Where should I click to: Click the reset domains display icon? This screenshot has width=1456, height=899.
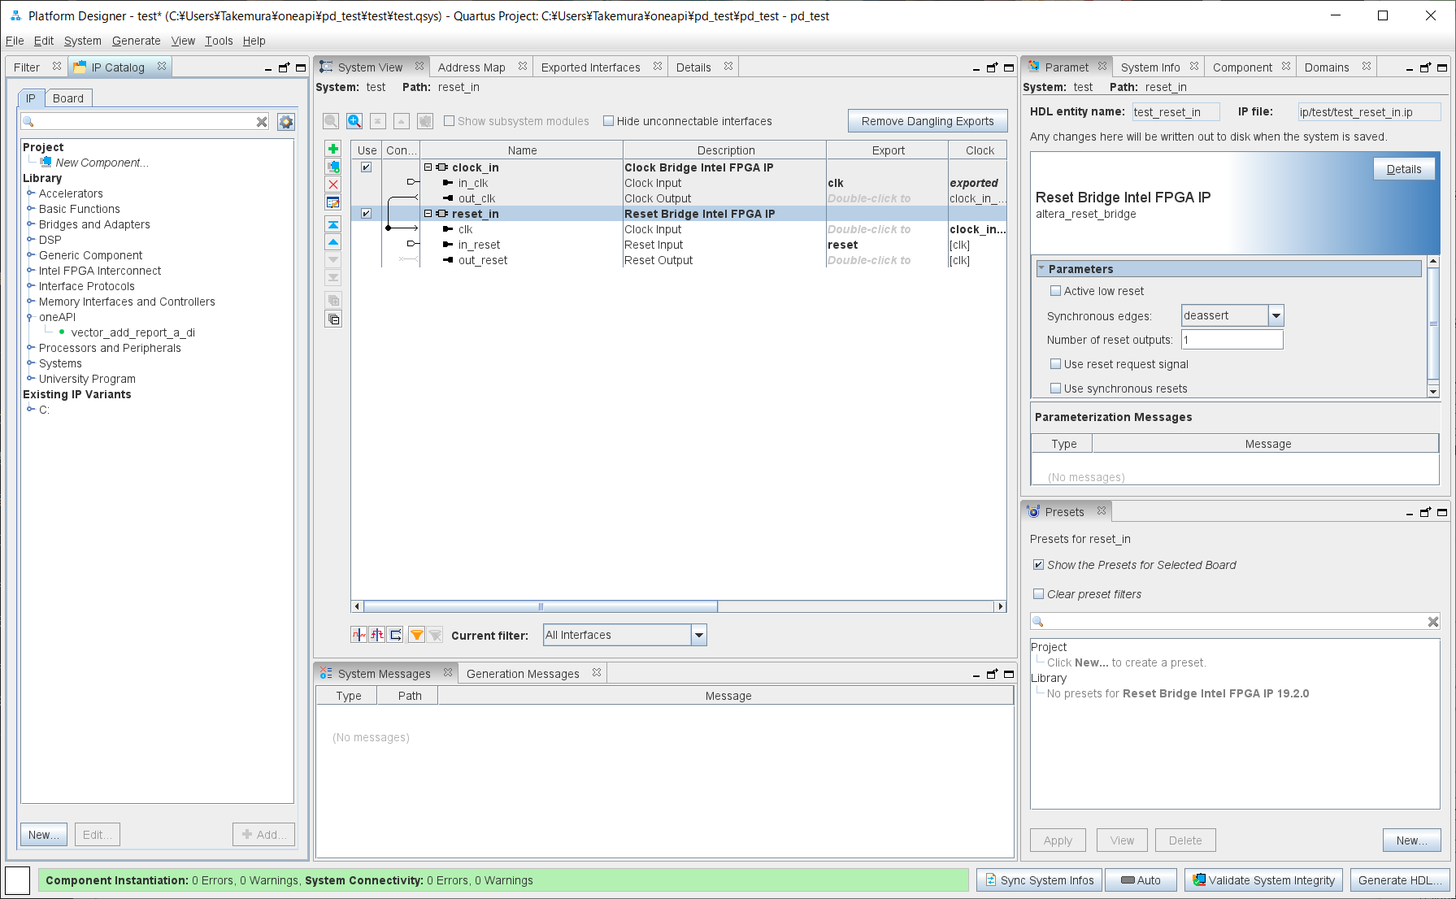(377, 635)
